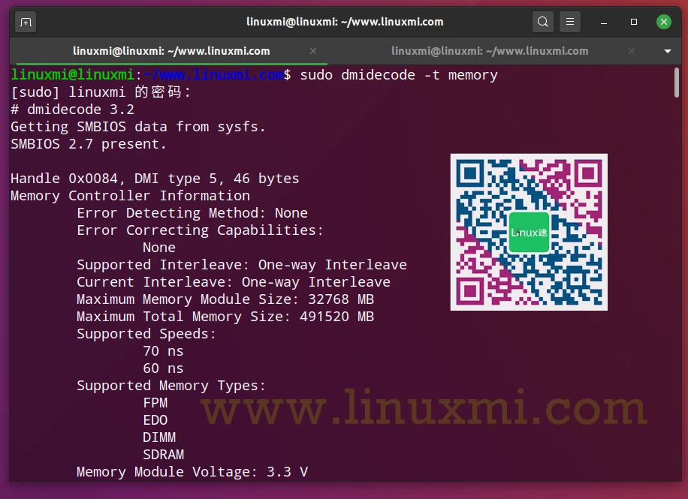688x499 pixels.
Task: Click the terminal vertical scrollbar
Action: 677,83
